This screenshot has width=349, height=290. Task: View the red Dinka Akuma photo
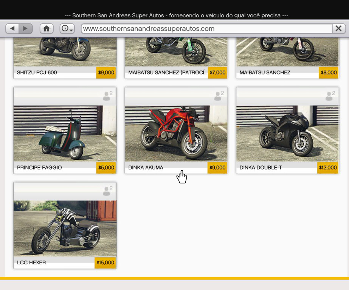tap(176, 133)
